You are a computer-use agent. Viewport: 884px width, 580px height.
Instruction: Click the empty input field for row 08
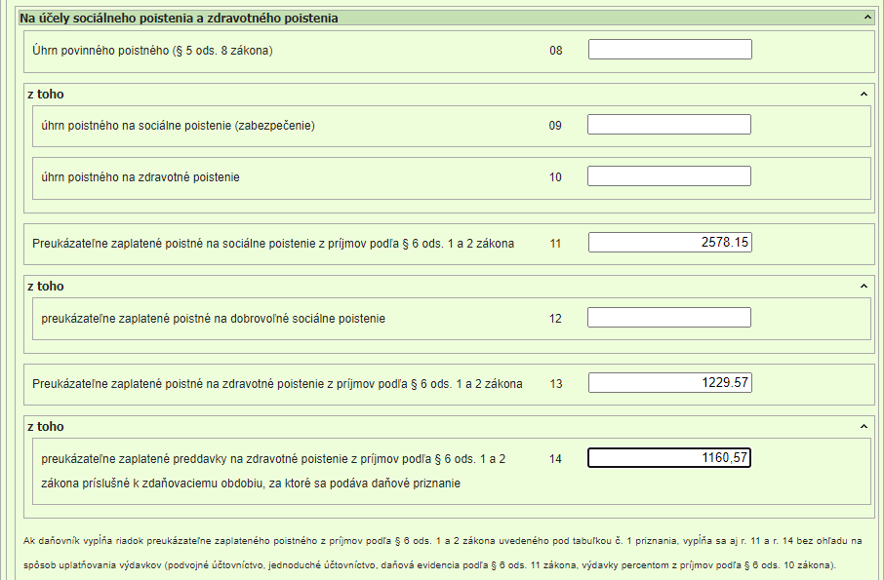(x=669, y=50)
